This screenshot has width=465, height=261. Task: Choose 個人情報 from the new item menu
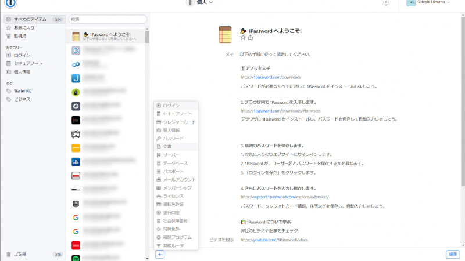(176, 130)
